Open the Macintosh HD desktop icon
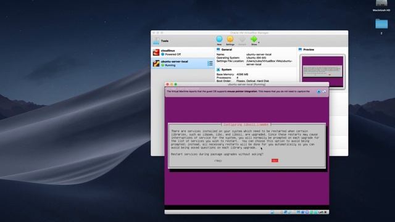 tap(381, 6)
